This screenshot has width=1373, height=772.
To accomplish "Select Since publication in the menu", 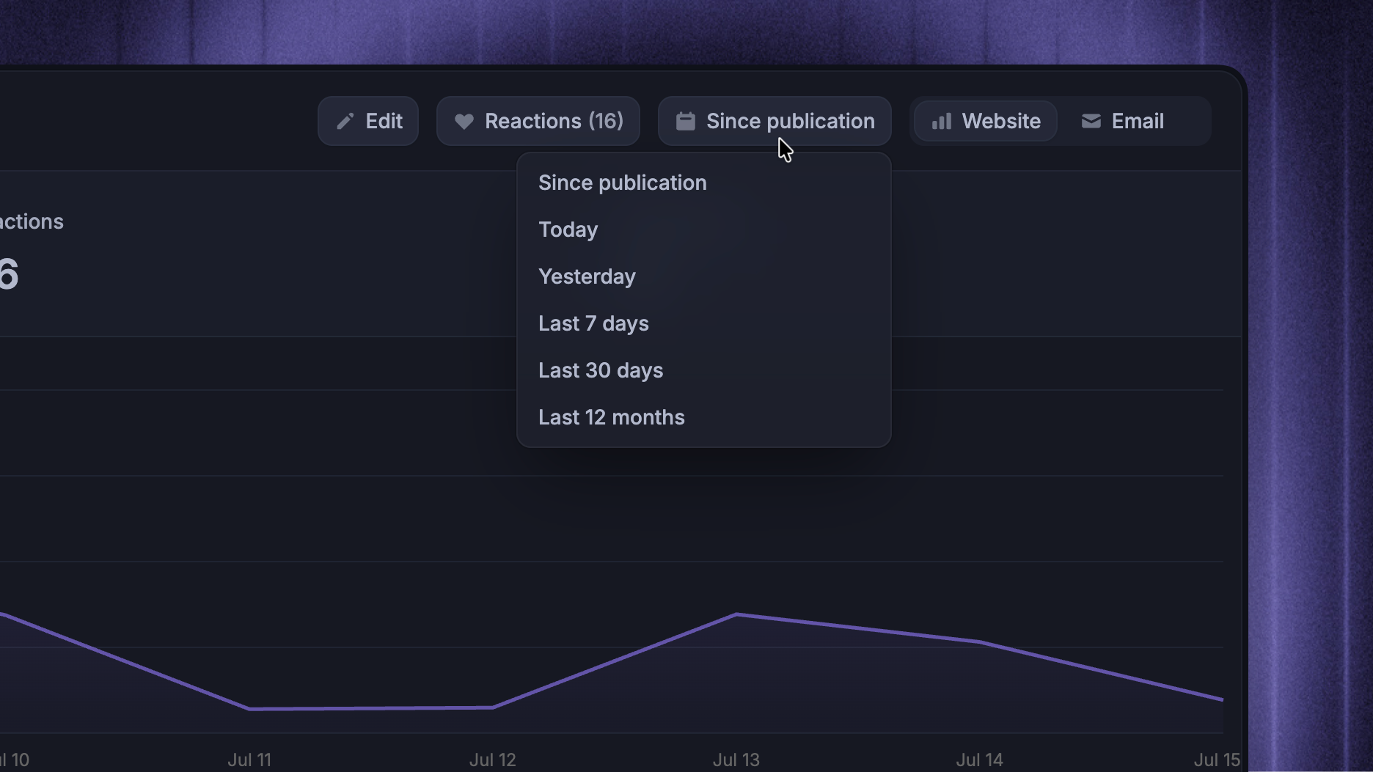I will point(704,183).
